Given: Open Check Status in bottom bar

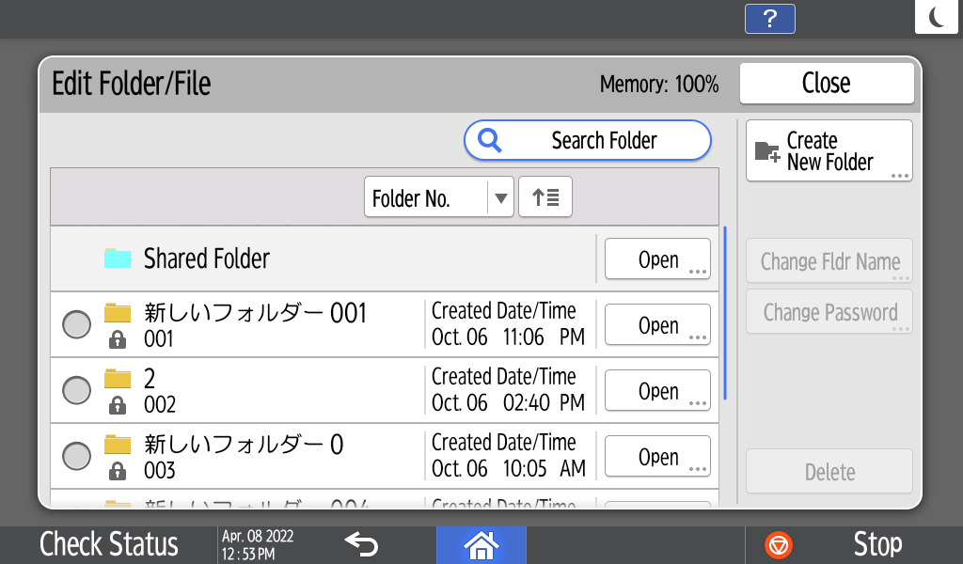Looking at the screenshot, I should coord(108,544).
